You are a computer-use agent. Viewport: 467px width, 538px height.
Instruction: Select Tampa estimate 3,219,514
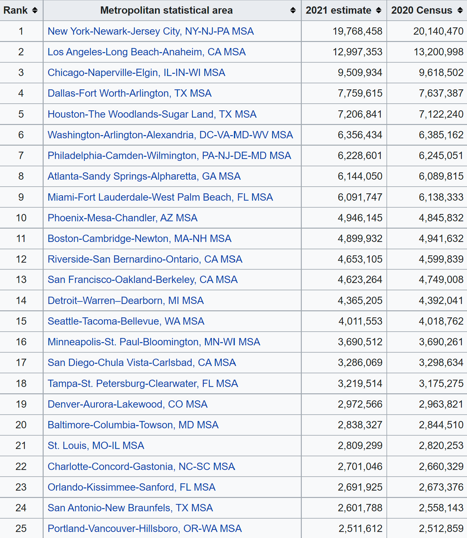point(360,383)
